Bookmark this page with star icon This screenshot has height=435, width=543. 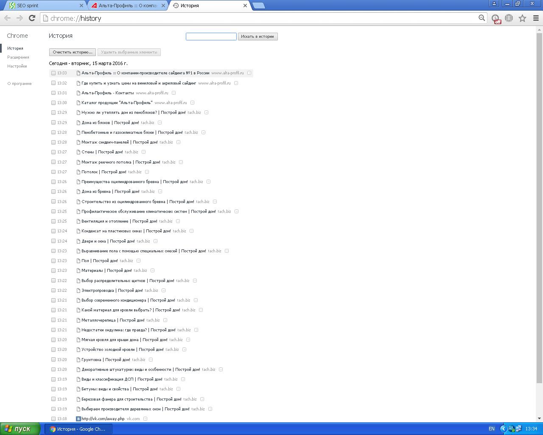coord(523,18)
